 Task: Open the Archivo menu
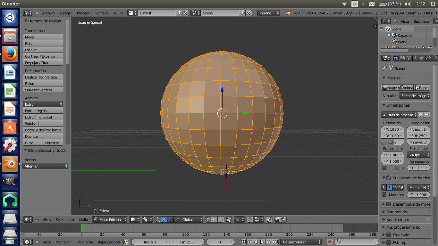pyautogui.click(x=48, y=13)
